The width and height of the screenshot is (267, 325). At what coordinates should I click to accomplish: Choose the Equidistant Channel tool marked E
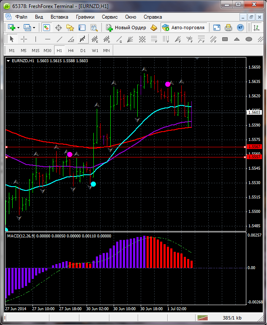tap(95, 39)
